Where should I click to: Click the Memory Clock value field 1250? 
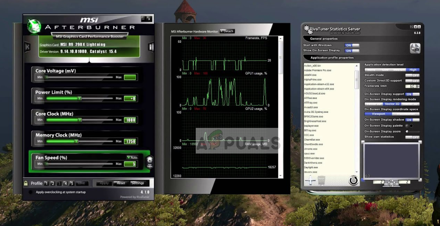[x=130, y=141]
